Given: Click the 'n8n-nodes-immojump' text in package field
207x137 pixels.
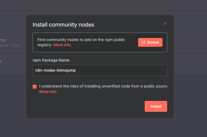Looking at the screenshot, I should pos(55,70).
